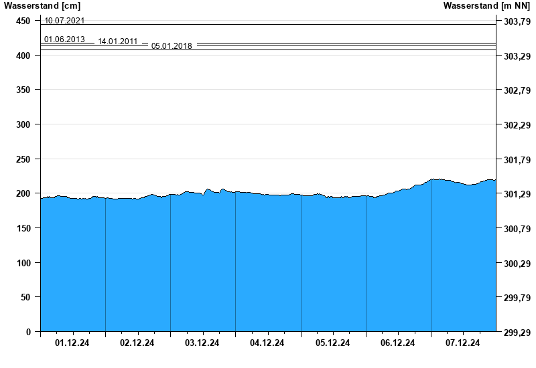This screenshot has height=368, width=536.
Task: Click the Wasserstand [cm] axis title
Action: (42, 6)
